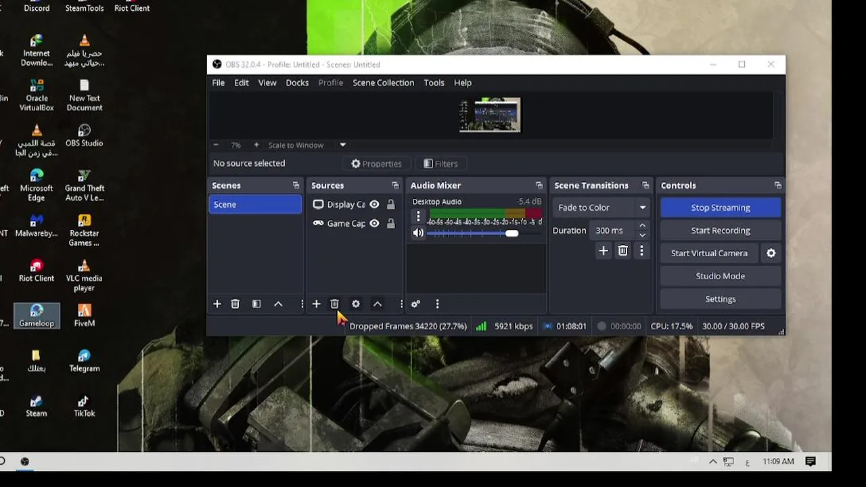This screenshot has height=487, width=866.
Task: Toggle the lock on the Display Capture source
Action: 390,204
